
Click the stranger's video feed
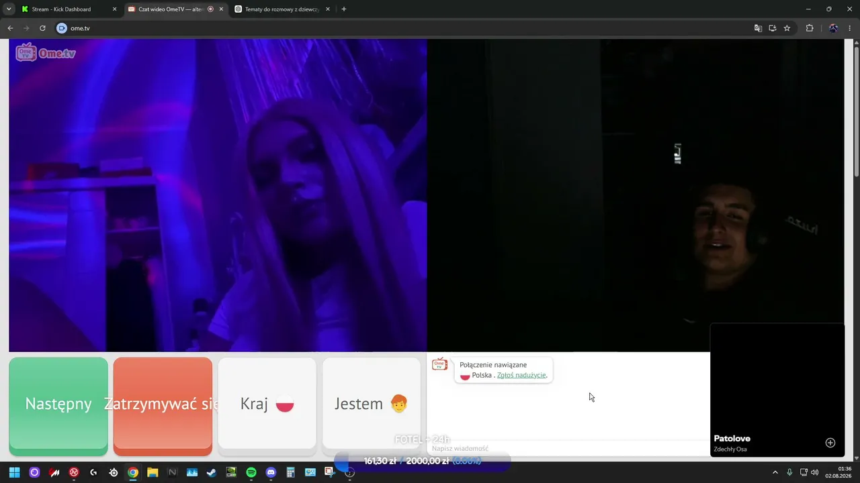(218, 195)
